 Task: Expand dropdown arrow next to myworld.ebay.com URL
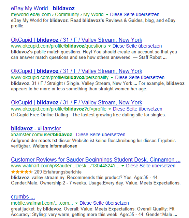107,15
